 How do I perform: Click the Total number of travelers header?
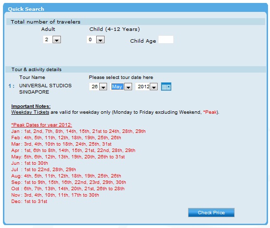pyautogui.click(x=46, y=22)
